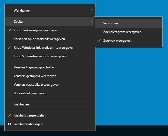The width and height of the screenshot is (168, 136).
Task: Choose Vensters gestapeld weergeven
Action: coord(35,76)
